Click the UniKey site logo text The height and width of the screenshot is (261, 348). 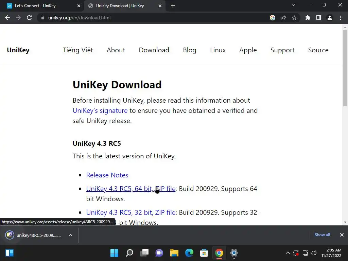pyautogui.click(x=18, y=50)
